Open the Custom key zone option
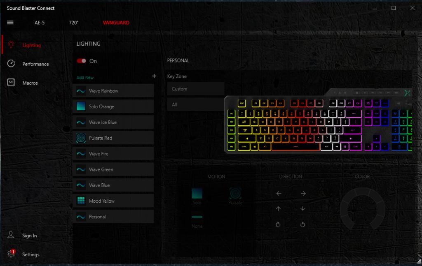Viewport: 422px width, 266px height. [196, 89]
